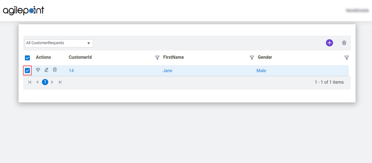372x163 pixels.
Task: Open the CustomerId column filter icon
Action: pos(157,58)
